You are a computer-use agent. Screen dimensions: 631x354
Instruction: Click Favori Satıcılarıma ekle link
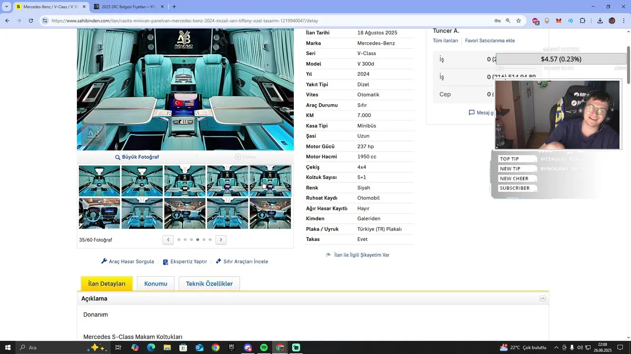click(x=490, y=41)
